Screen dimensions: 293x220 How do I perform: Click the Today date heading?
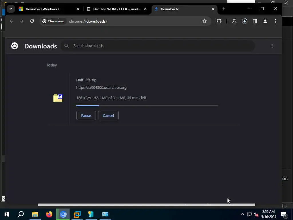52,65
